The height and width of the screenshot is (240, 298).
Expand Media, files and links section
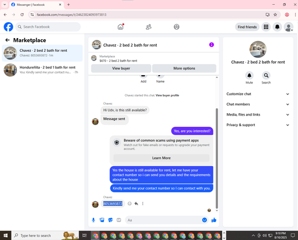[258, 114]
